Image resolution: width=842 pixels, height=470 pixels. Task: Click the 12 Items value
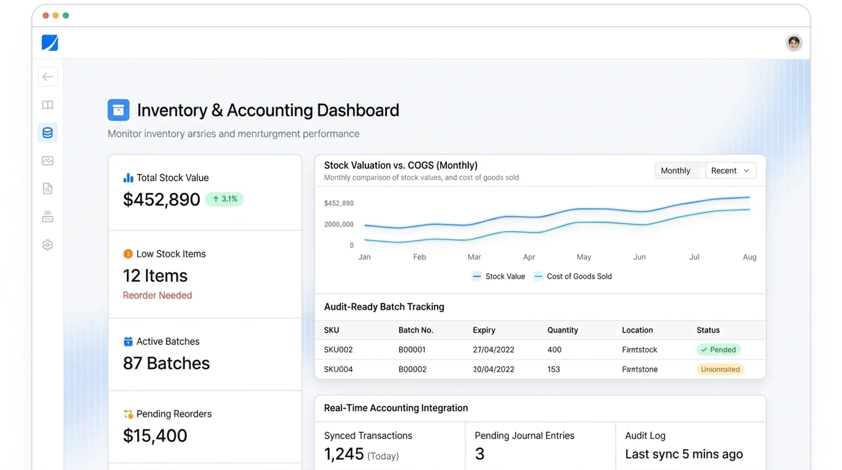[x=155, y=276]
